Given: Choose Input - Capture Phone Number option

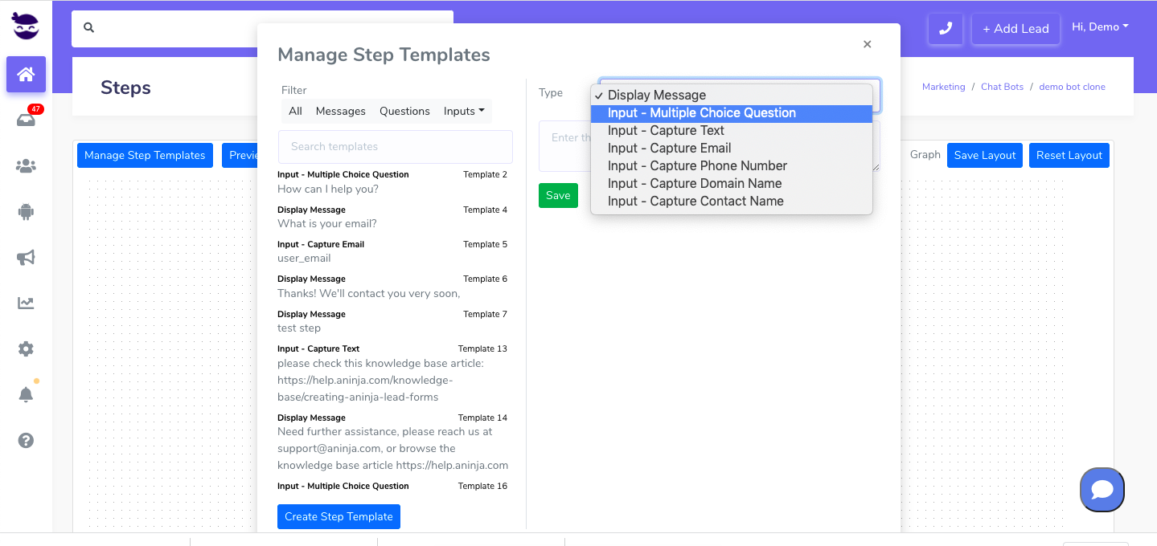Looking at the screenshot, I should pos(697,166).
